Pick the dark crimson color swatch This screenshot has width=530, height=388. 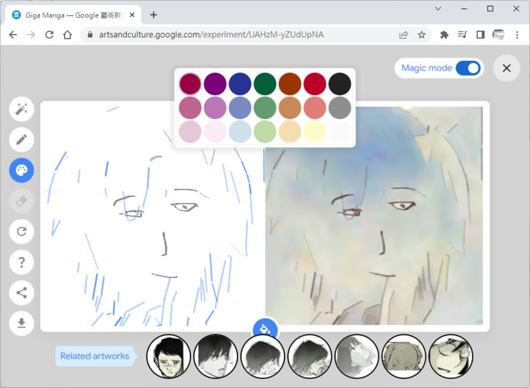(190, 84)
